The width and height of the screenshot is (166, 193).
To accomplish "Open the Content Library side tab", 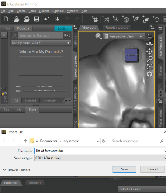I will [75, 99].
